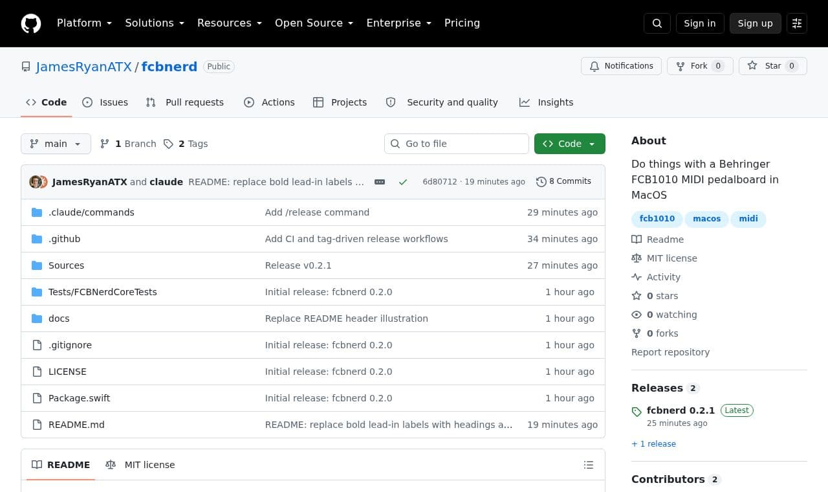Click the commit details ellipsis icon
Image resolution: width=828 pixels, height=492 pixels.
(380, 182)
